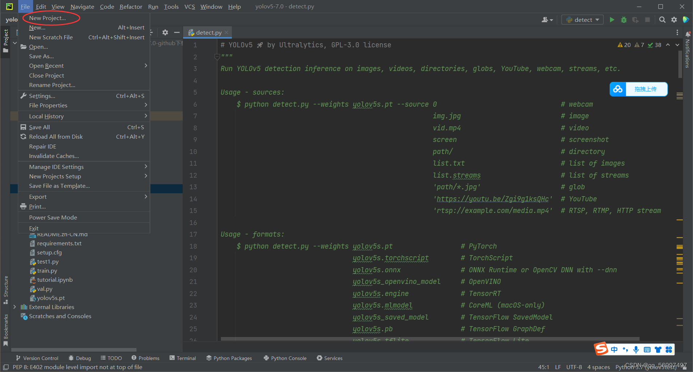Viewport: 693px width, 372px height.
Task: Open IDE settings gear in top toolbar
Action: pos(674,20)
